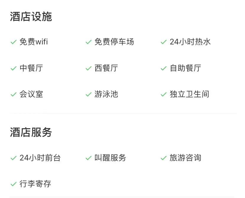Click the green check beside 旅游咨询
Screen dimensions: 245x198
coord(164,158)
